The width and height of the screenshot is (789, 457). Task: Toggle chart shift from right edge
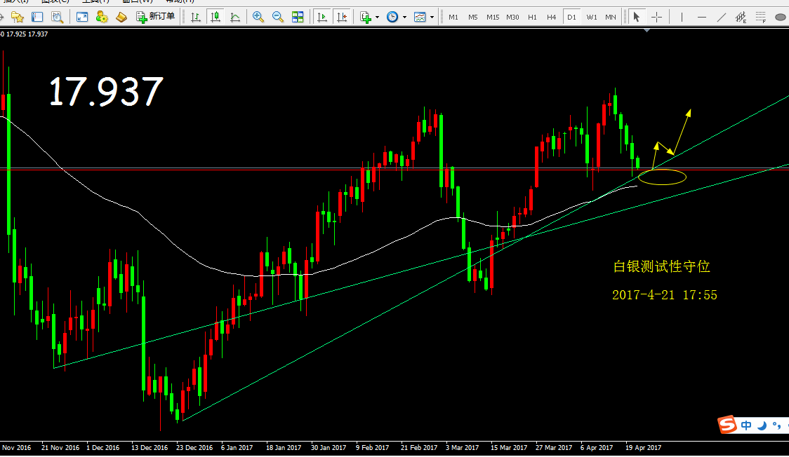(342, 17)
